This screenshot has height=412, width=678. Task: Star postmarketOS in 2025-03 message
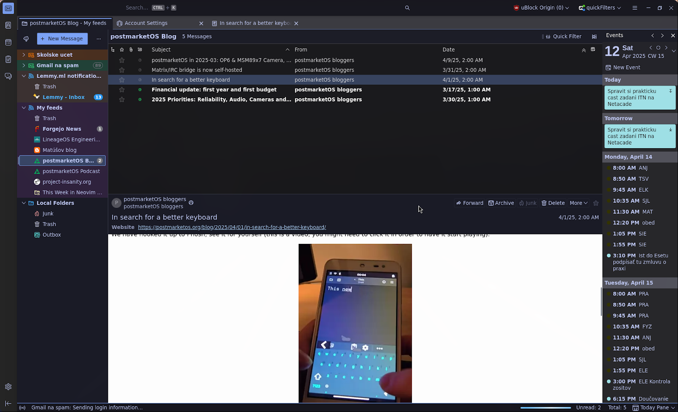pos(122,60)
